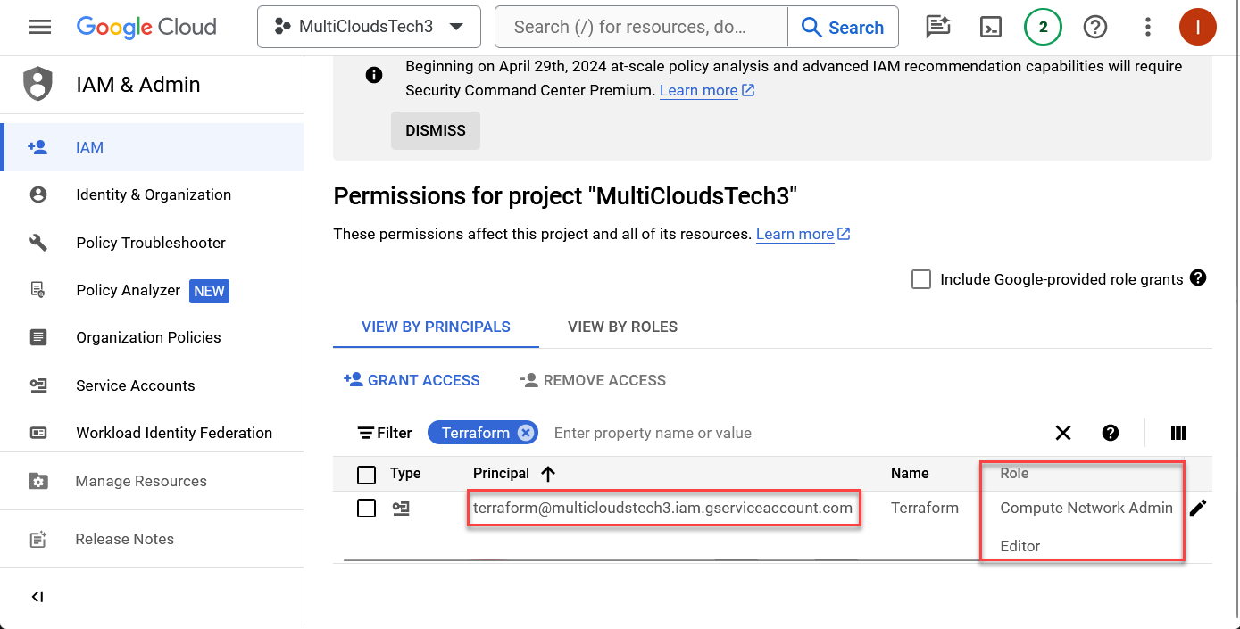Image resolution: width=1240 pixels, height=629 pixels.
Task: Open the column display options icon
Action: pos(1178,433)
